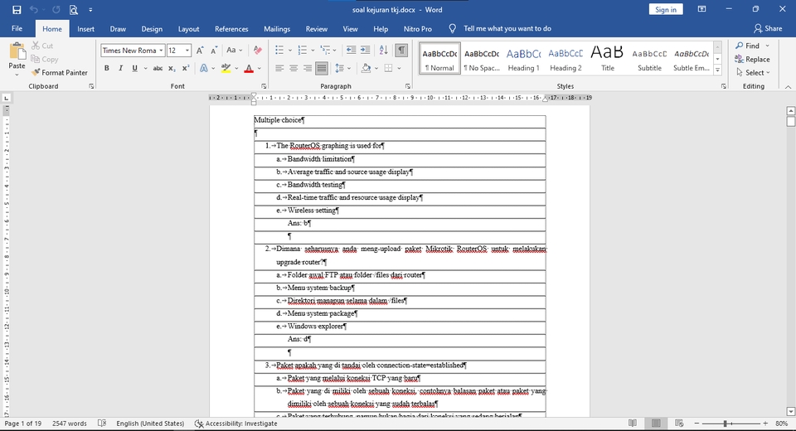Clear all formatting eraser icon

point(257,51)
